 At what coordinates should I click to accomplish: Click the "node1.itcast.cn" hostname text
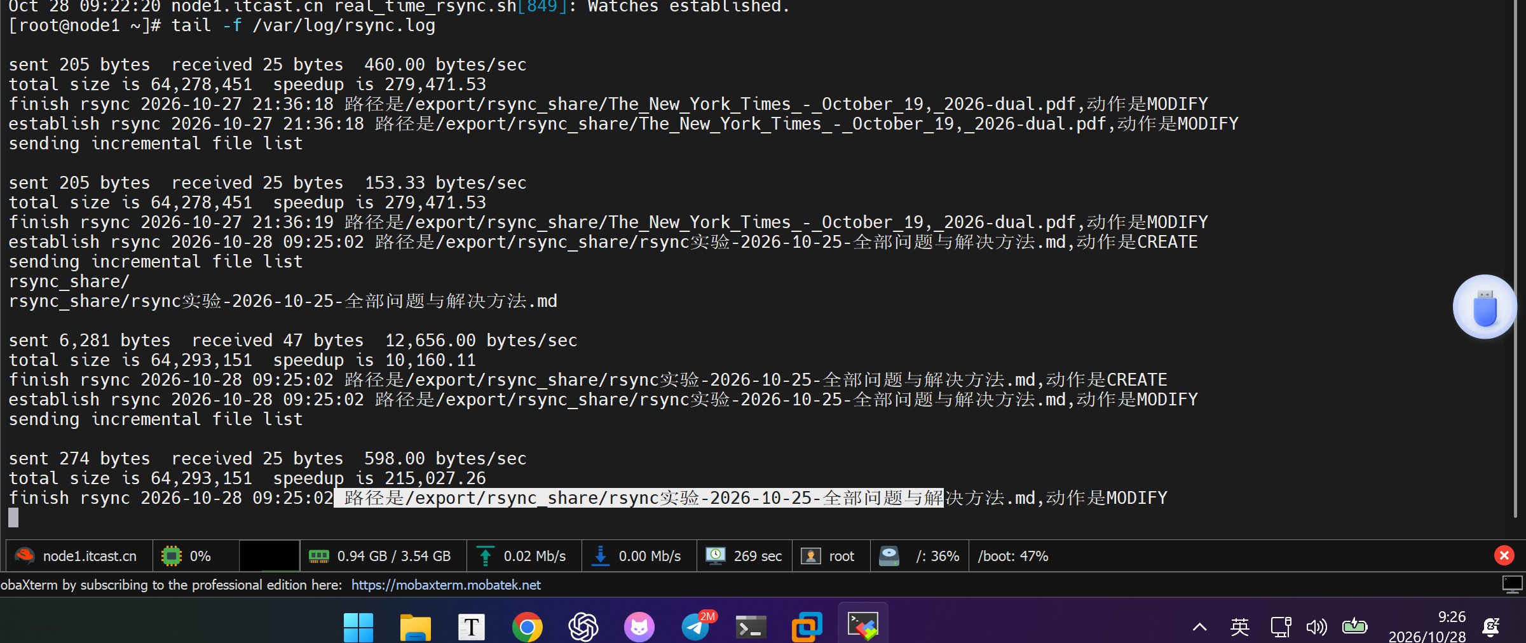(90, 556)
